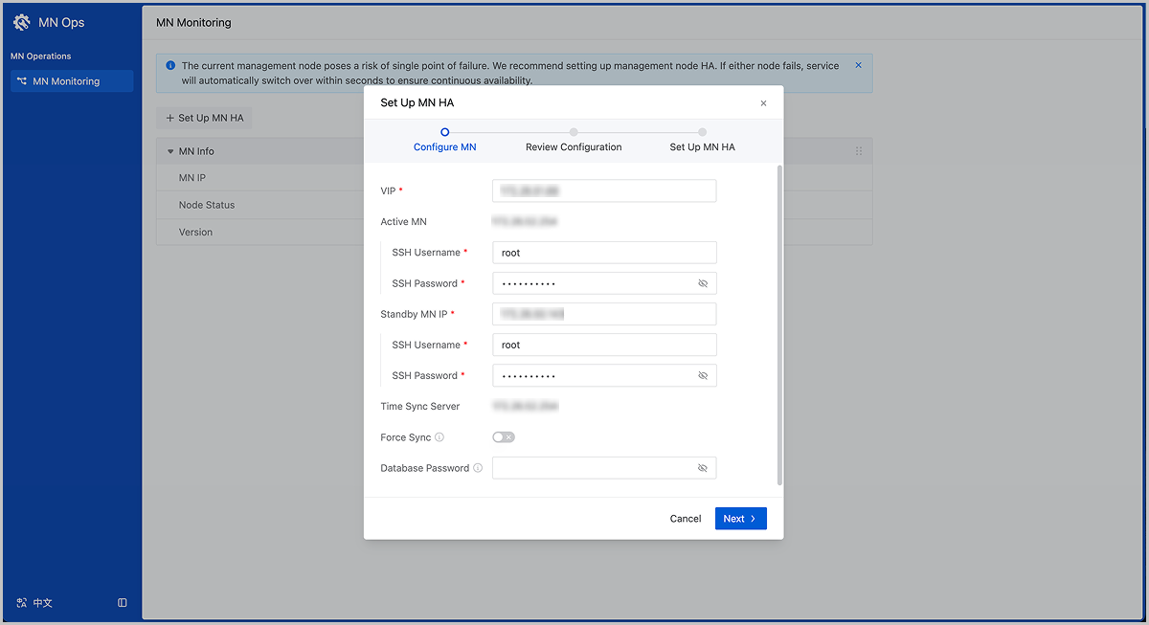
Task: Click the Next button
Action: coord(740,519)
